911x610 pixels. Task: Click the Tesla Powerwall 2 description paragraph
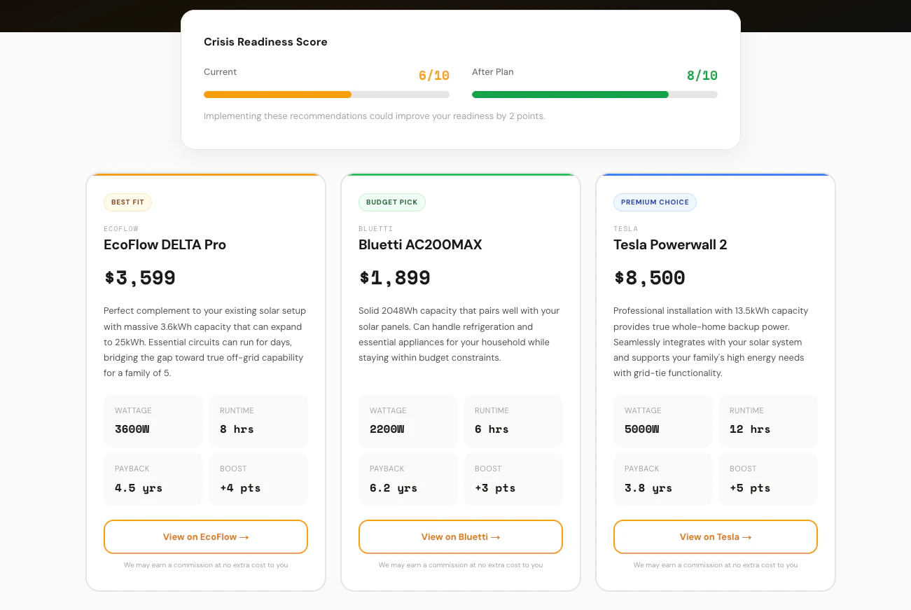click(711, 342)
